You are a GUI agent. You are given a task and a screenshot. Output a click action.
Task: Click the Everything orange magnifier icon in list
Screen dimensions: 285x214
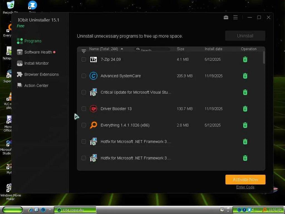94,125
